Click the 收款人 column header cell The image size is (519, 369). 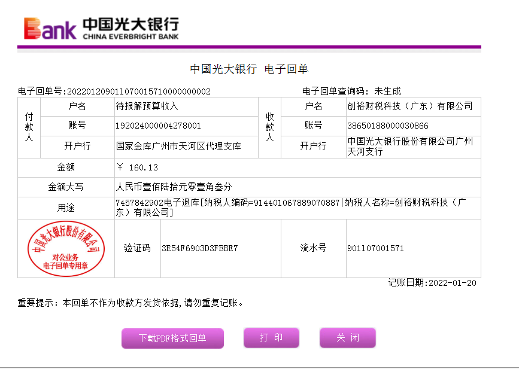click(270, 127)
